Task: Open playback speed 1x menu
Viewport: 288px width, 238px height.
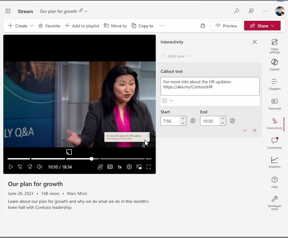Action: [119, 167]
